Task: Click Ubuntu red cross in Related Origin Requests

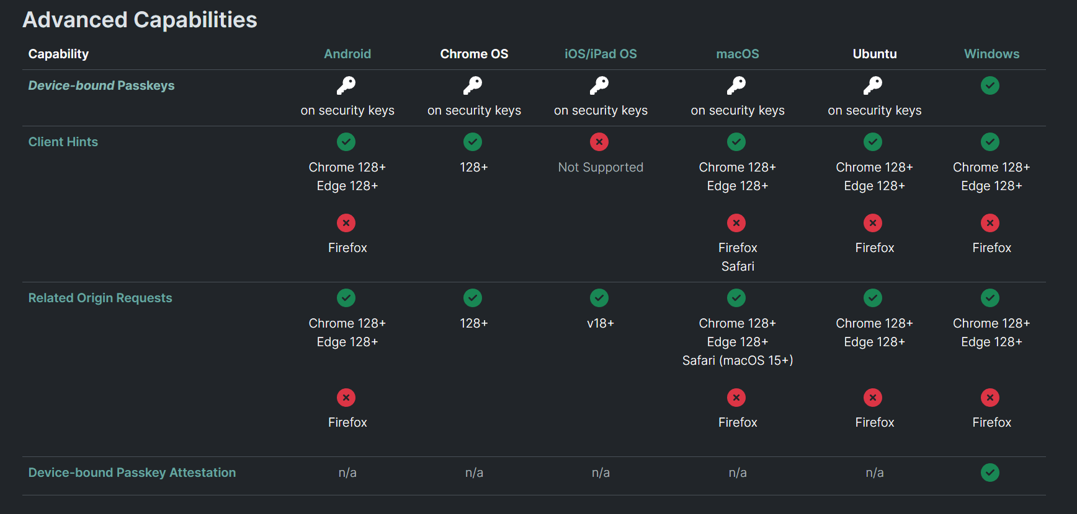Action: pos(873,398)
